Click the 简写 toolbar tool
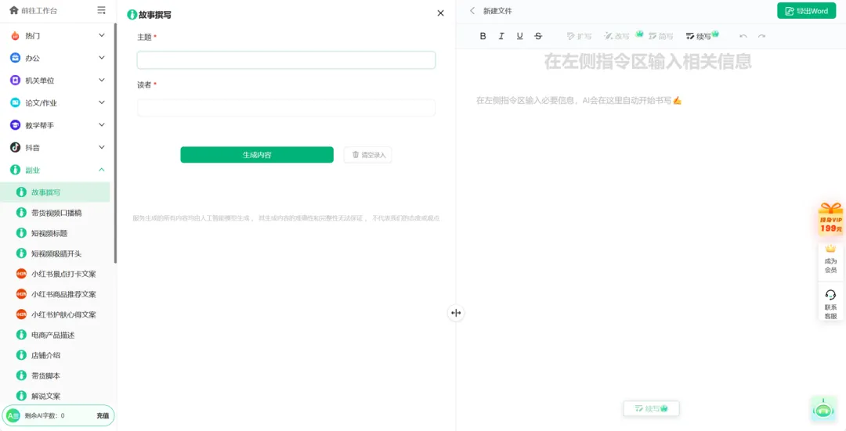Image resolution: width=846 pixels, height=431 pixels. pos(660,36)
